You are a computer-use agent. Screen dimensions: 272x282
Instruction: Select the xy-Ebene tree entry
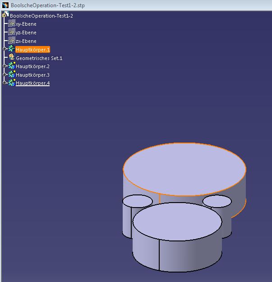(26, 24)
